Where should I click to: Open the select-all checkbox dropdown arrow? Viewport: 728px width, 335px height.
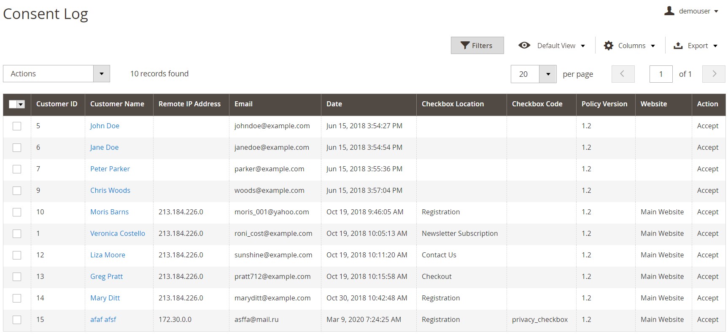[21, 105]
